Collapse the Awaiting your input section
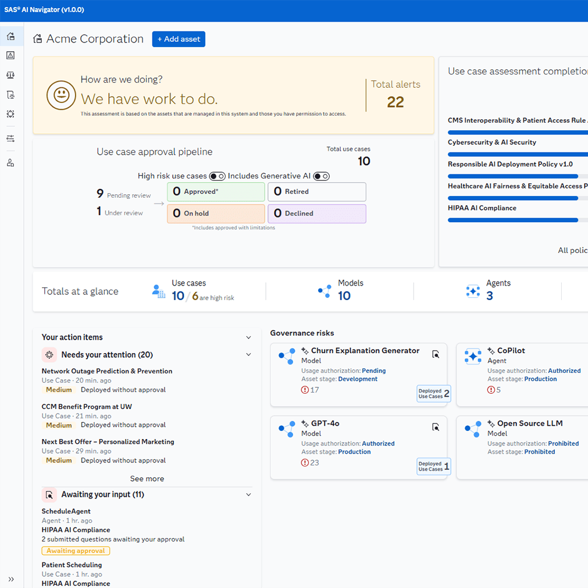588x588 pixels. (x=249, y=494)
